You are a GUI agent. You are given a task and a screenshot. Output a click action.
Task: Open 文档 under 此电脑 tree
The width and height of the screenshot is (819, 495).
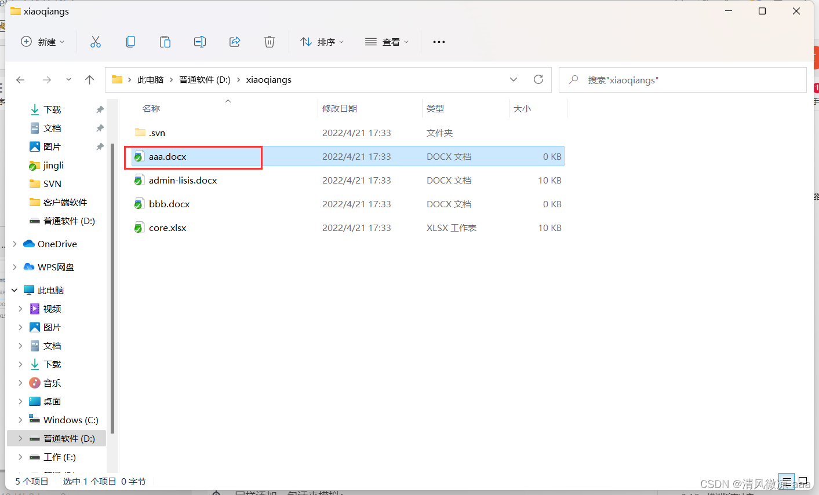52,346
